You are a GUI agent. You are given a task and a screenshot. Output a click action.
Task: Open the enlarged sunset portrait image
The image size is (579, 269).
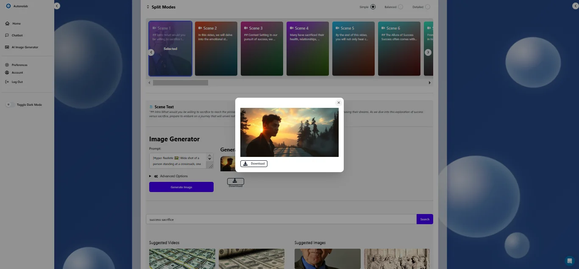289,132
